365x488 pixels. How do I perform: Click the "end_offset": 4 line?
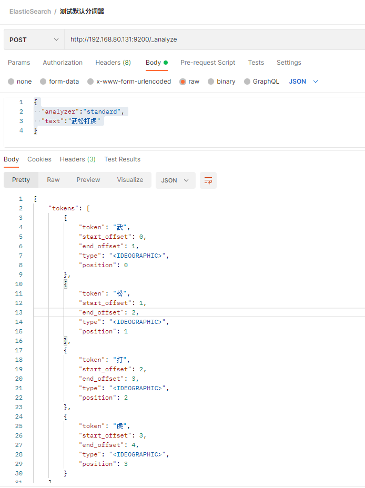point(109,445)
